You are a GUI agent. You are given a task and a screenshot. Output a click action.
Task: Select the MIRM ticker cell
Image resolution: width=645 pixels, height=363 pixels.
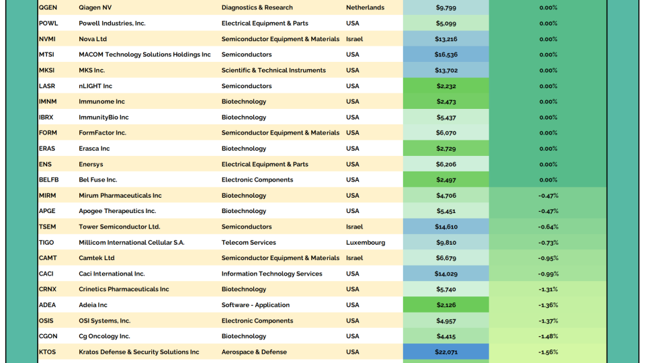pos(47,195)
